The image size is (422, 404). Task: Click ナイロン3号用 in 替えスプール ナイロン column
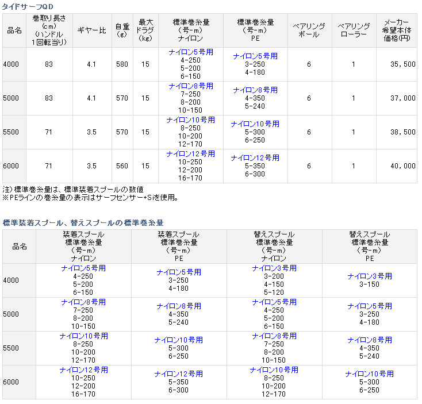point(274,268)
